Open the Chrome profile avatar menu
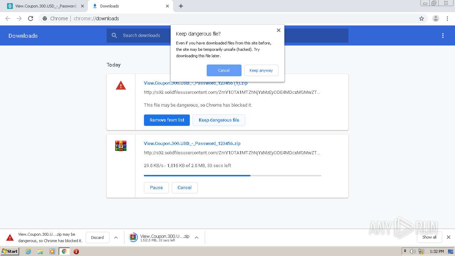 pos(436,18)
